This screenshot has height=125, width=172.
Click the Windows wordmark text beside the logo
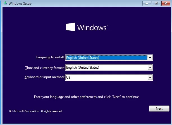coord(92,27)
